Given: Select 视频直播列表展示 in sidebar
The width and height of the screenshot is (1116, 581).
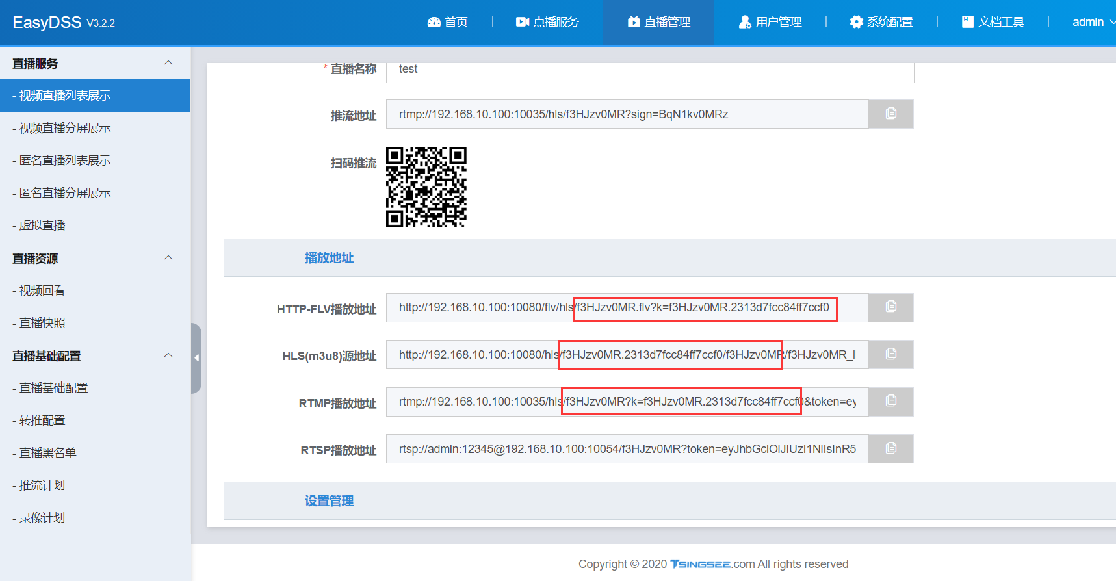Looking at the screenshot, I should (x=95, y=96).
